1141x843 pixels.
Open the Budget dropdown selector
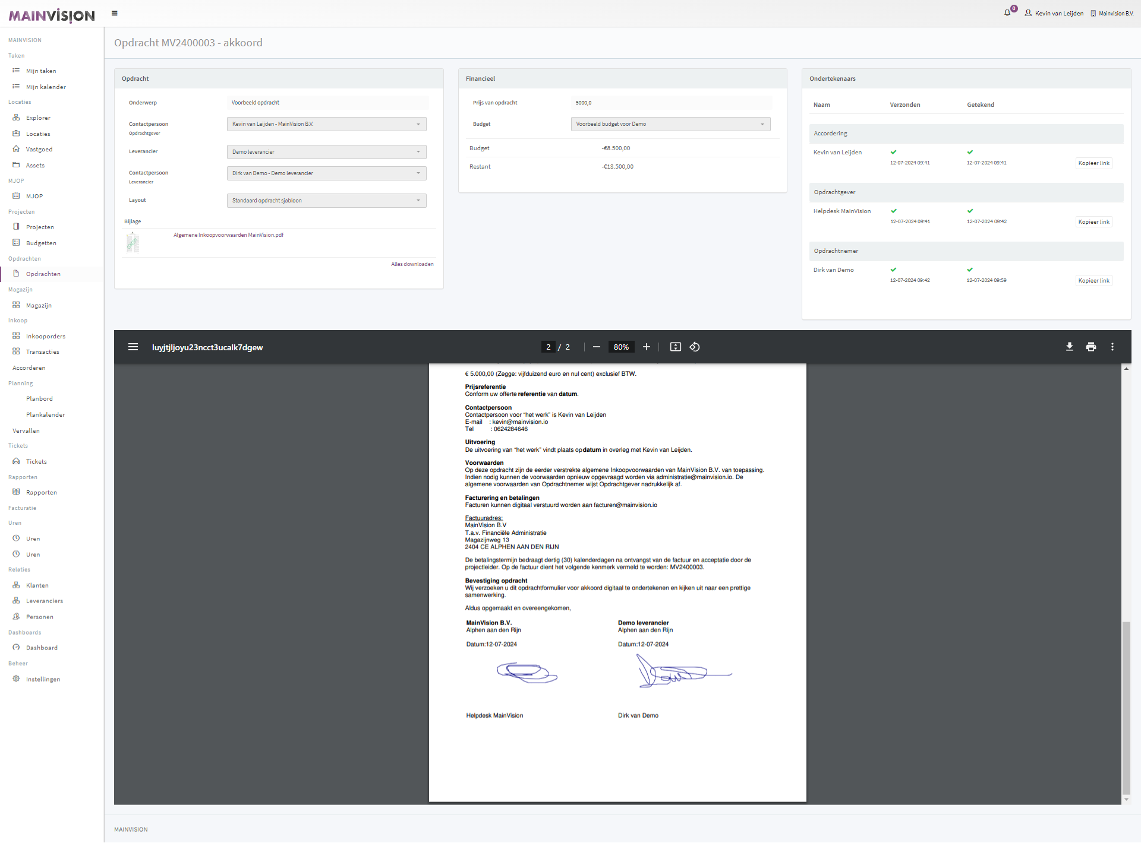(x=670, y=124)
